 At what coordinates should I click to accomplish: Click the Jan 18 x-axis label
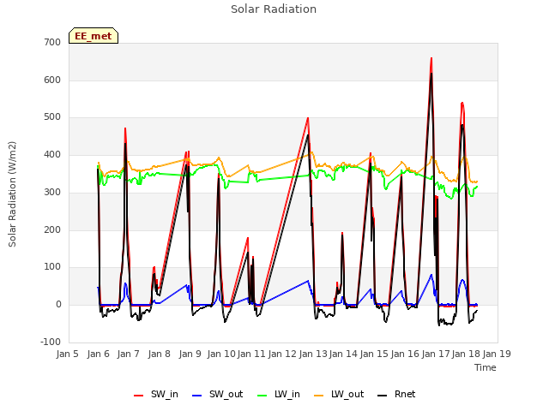466,354
